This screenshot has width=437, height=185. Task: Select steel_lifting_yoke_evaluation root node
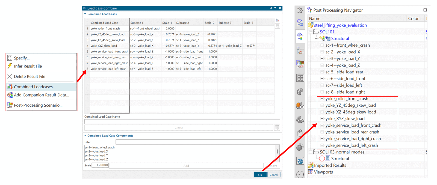point(340,25)
